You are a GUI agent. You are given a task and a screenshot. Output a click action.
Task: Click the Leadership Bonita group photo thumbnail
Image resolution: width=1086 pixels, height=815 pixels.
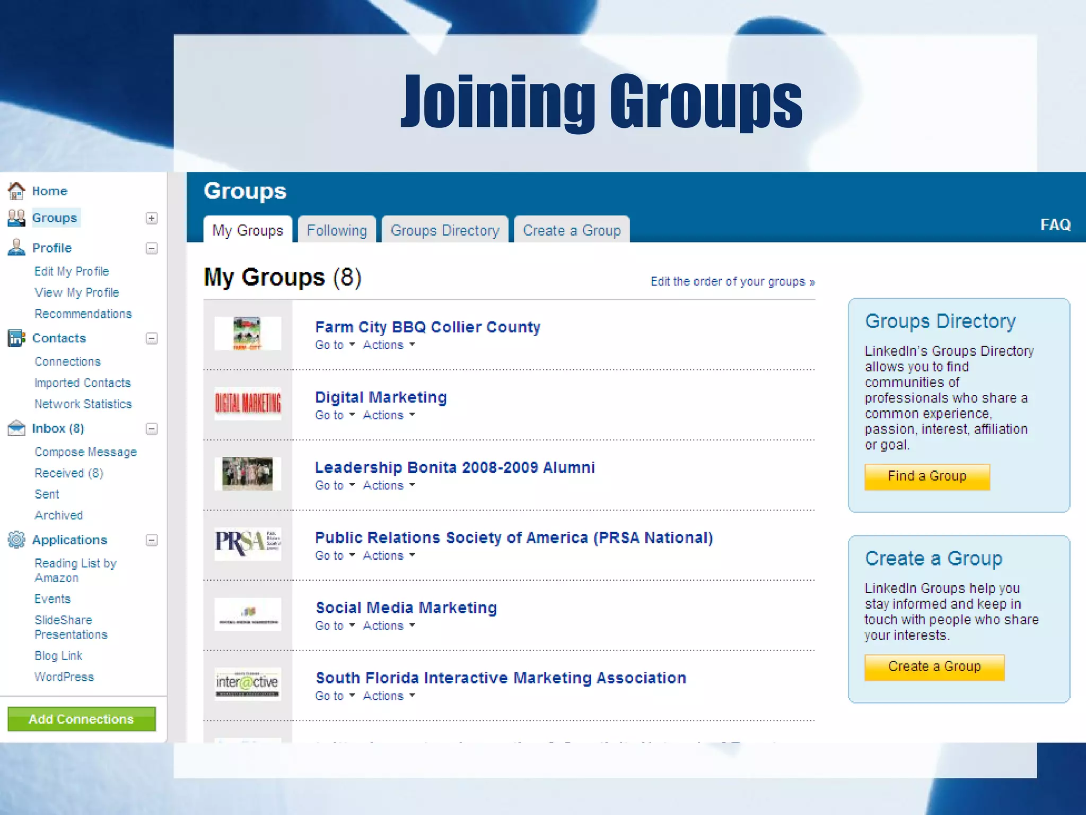(x=248, y=473)
